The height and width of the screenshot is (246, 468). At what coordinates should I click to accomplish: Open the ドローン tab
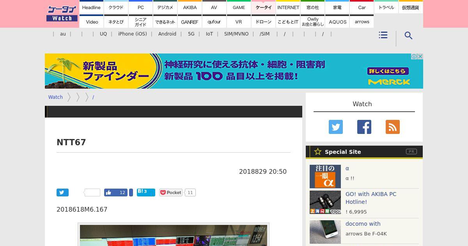(x=264, y=22)
